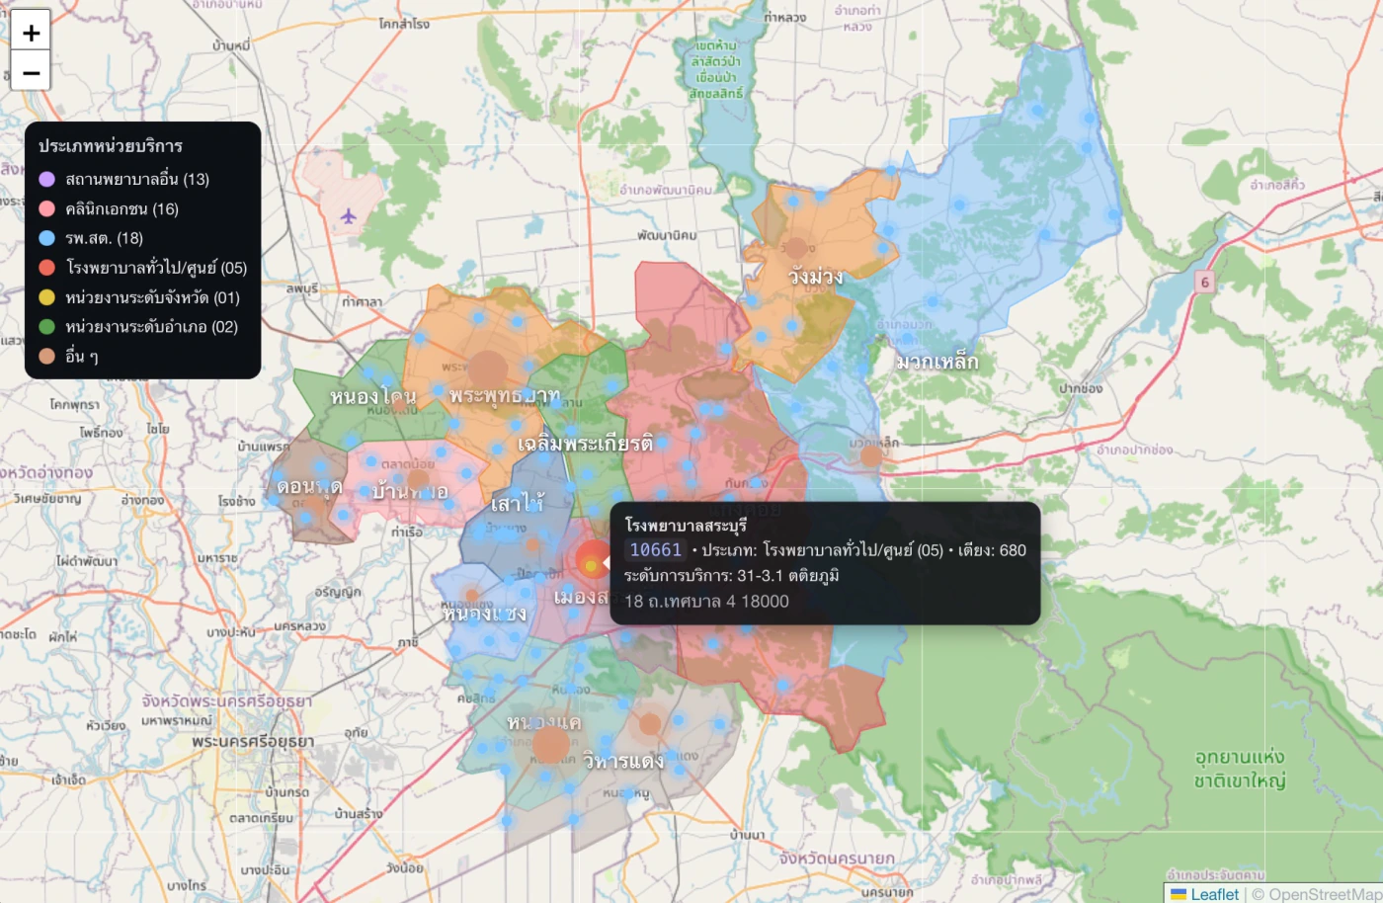Click the yellow หน่วยงานระดับจังหวัด (01) legend swatch

[46, 297]
